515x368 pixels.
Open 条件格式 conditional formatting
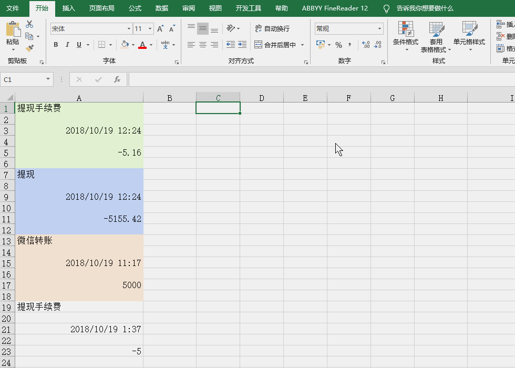click(406, 36)
